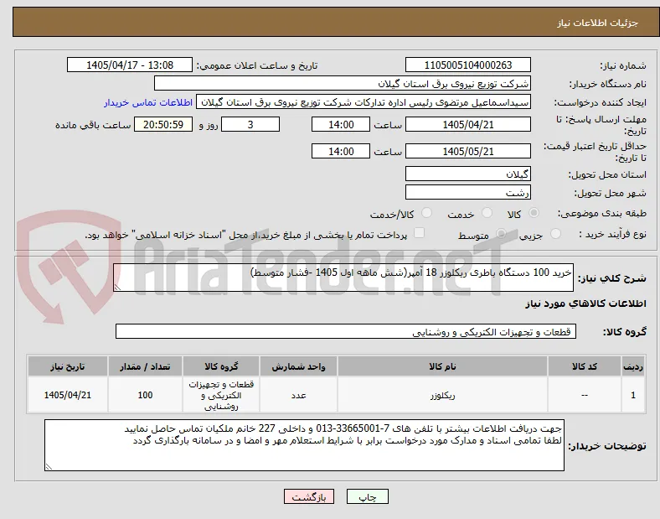The width and height of the screenshot is (660, 519).
Task: Click the remaining days field showing 3
Action: 250,125
